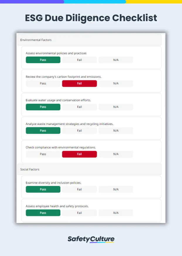Choose N/A for environmental regulations item
This screenshot has width=182, height=256.
click(x=116, y=154)
